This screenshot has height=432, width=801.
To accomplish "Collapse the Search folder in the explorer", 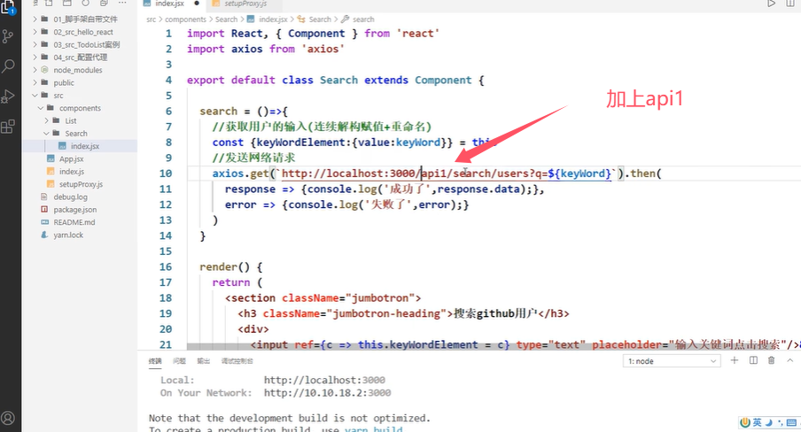I will [79, 134].
